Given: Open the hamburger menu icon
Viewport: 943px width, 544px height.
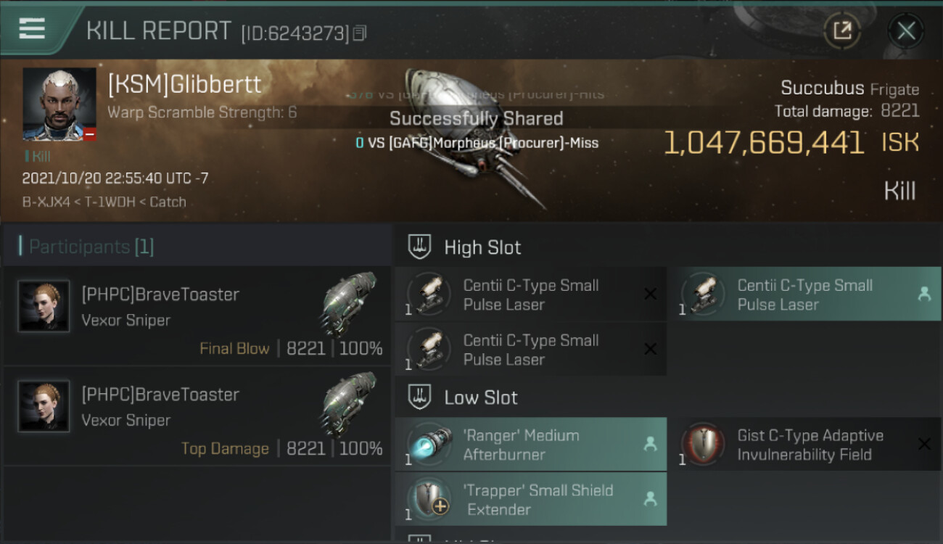Looking at the screenshot, I should [32, 29].
